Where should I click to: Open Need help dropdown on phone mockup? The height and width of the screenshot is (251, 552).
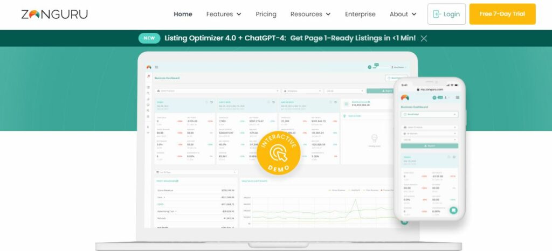pyautogui.click(x=430, y=114)
